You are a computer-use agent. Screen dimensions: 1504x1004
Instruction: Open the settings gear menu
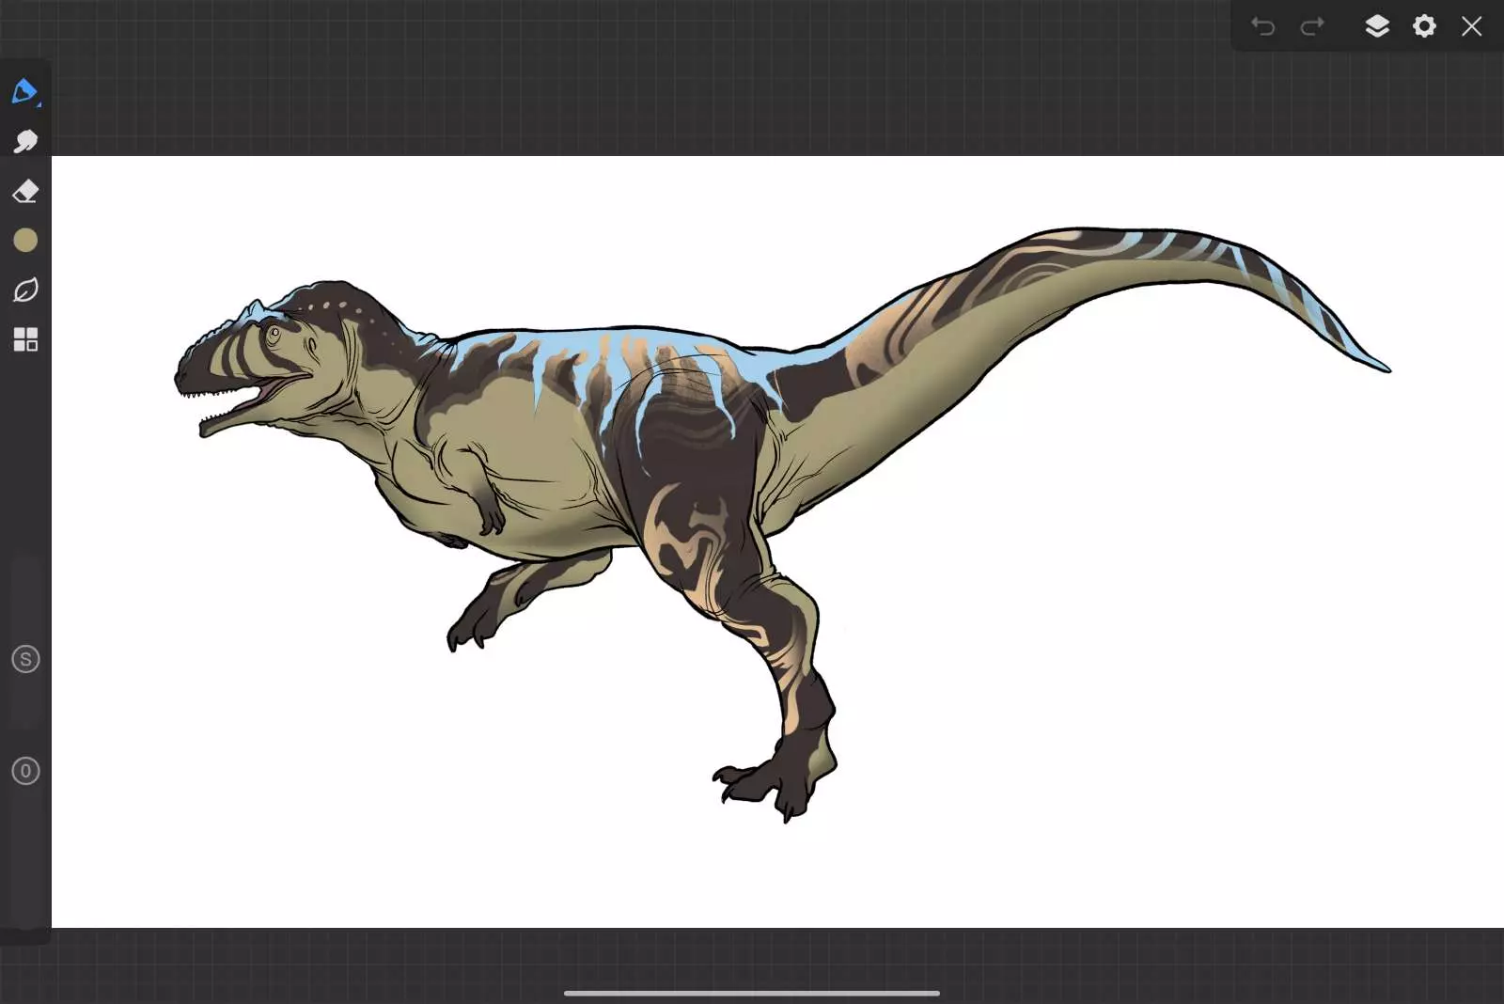pyautogui.click(x=1425, y=25)
